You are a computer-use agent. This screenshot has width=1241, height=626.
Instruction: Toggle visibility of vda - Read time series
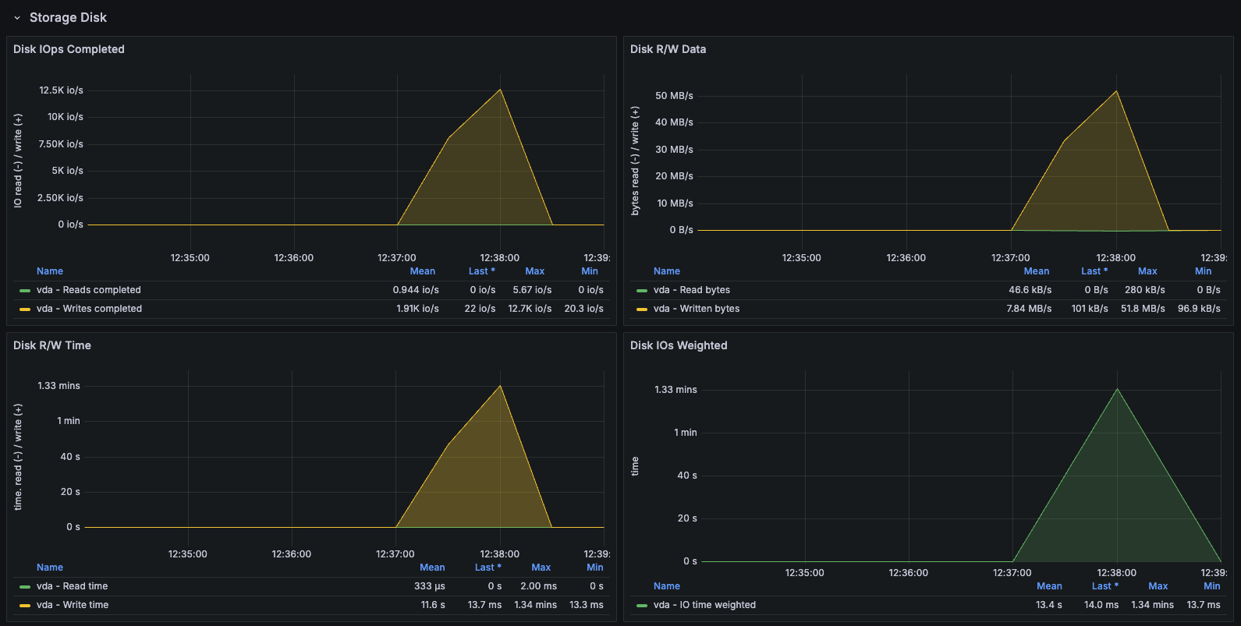(72, 586)
